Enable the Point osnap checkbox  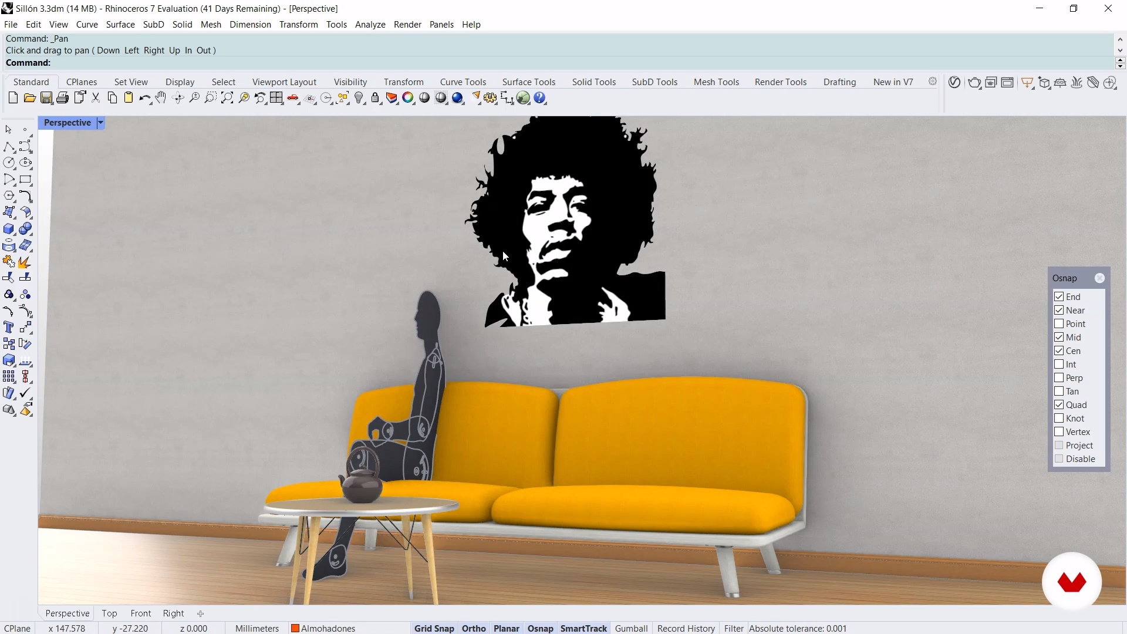tap(1059, 324)
